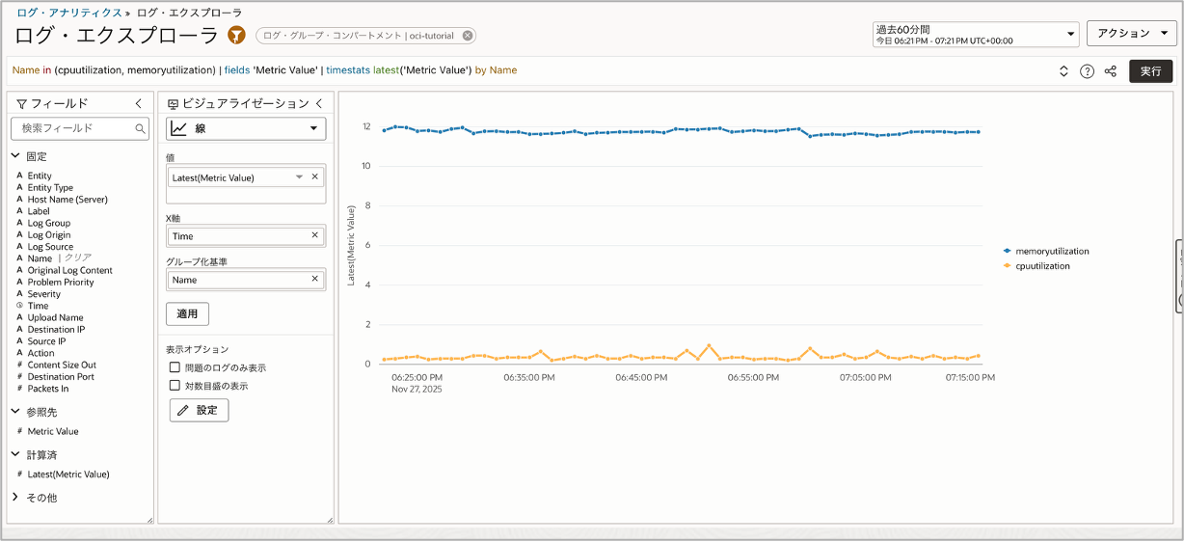
Task: Open the line chart type dropdown
Action: pos(246,128)
